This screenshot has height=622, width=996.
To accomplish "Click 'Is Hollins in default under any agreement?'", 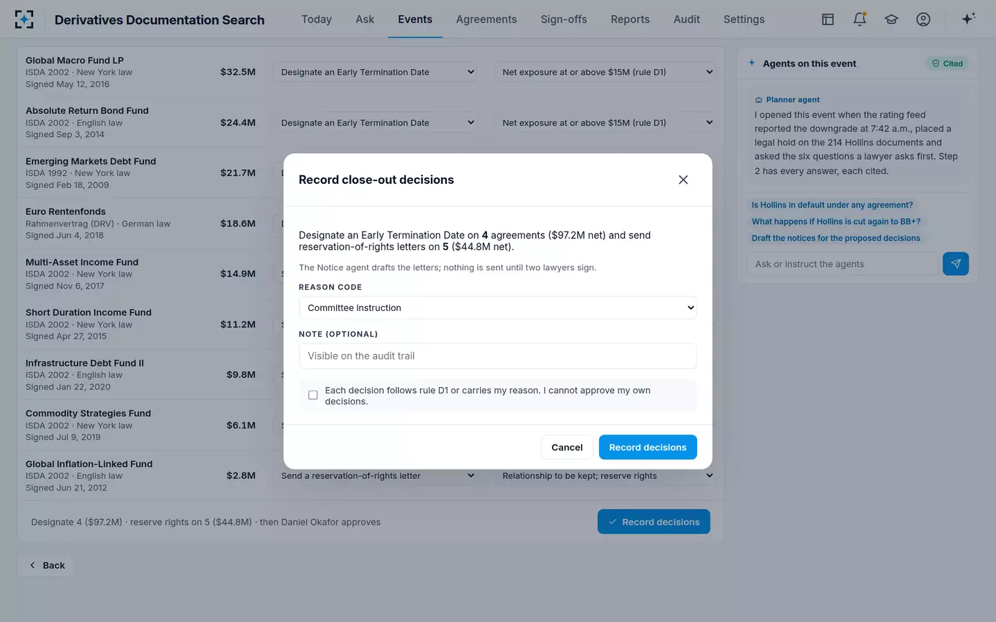I will point(832,205).
